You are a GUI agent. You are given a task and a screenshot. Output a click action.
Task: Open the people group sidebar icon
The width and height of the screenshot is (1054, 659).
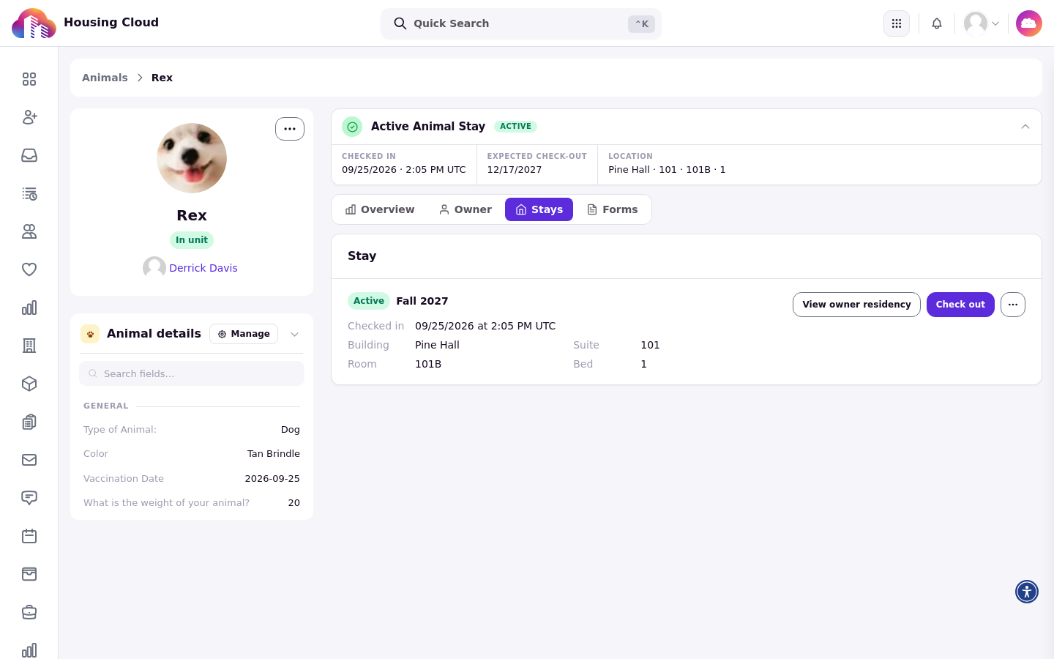click(29, 231)
